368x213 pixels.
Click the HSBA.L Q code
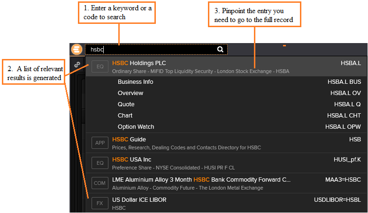pyautogui.click(x=347, y=104)
